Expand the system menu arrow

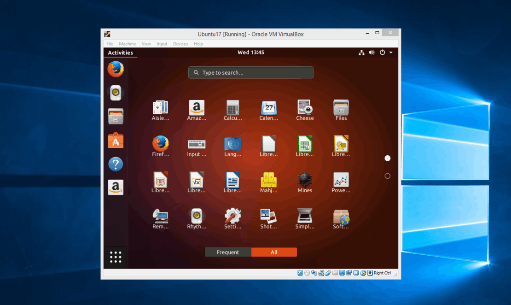coord(391,53)
